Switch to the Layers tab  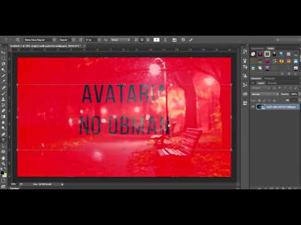click(x=260, y=83)
